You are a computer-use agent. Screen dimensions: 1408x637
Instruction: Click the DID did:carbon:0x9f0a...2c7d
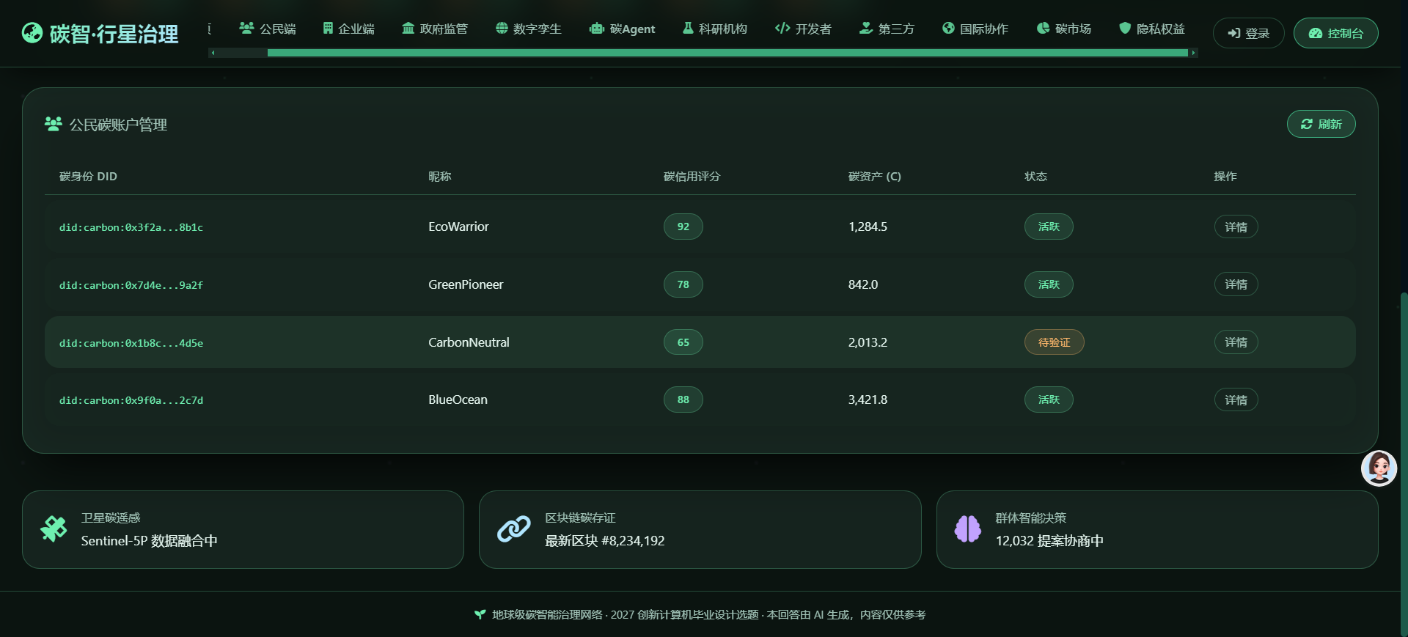coord(131,400)
